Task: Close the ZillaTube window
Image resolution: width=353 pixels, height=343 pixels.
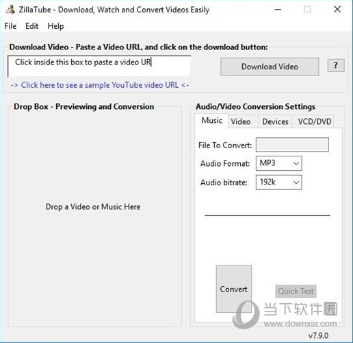Action: pyautogui.click(x=337, y=10)
